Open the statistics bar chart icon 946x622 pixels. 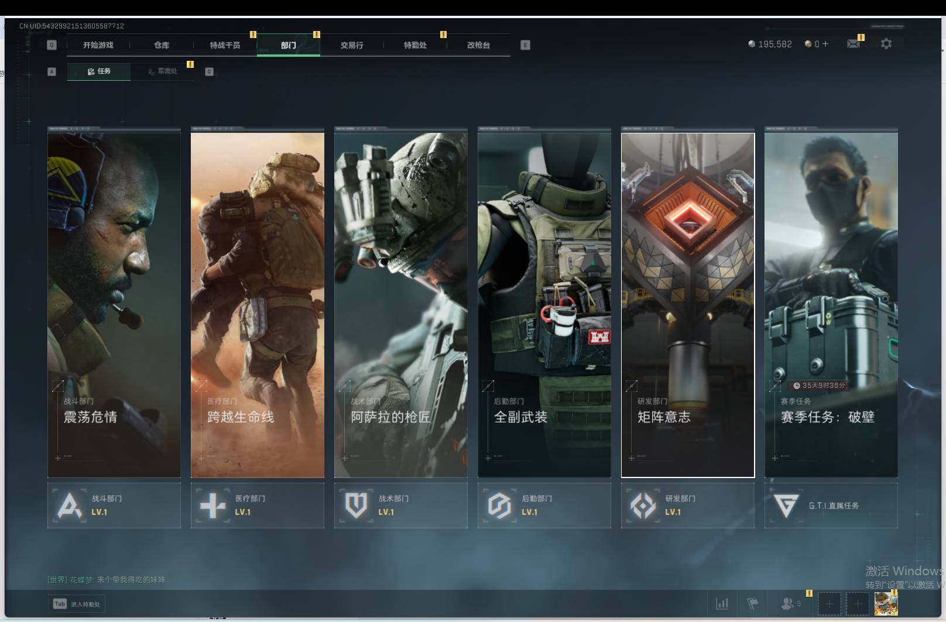722,603
